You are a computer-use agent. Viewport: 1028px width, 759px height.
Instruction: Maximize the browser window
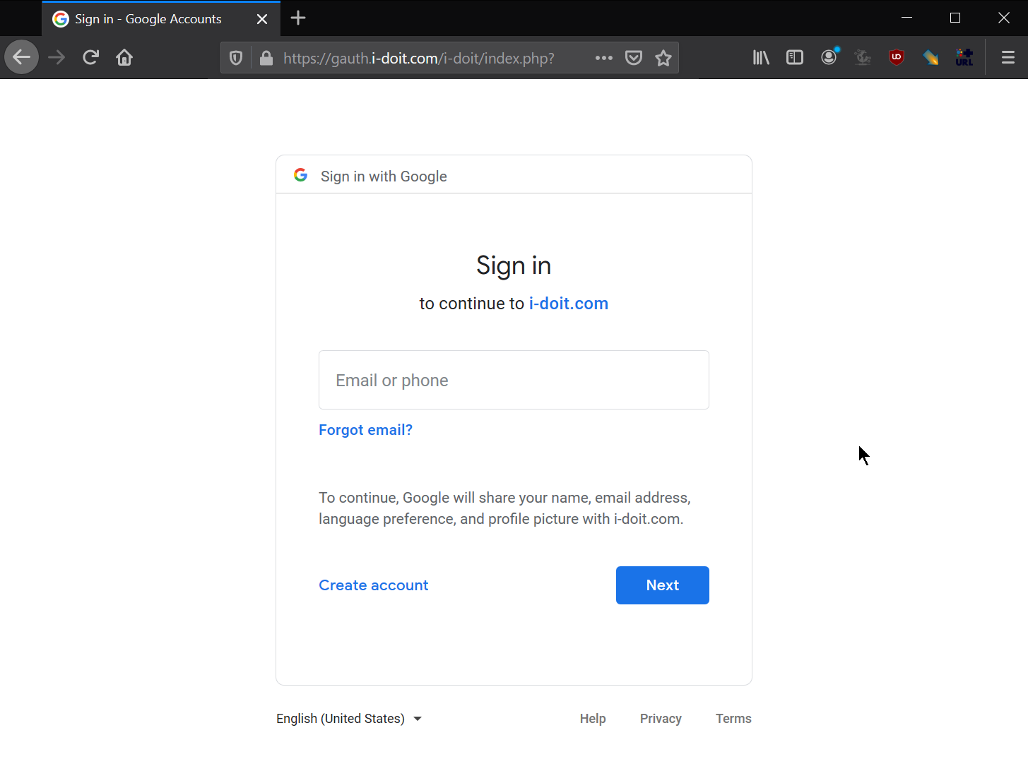955,18
